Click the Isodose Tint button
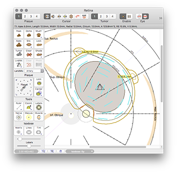 [39, 131]
